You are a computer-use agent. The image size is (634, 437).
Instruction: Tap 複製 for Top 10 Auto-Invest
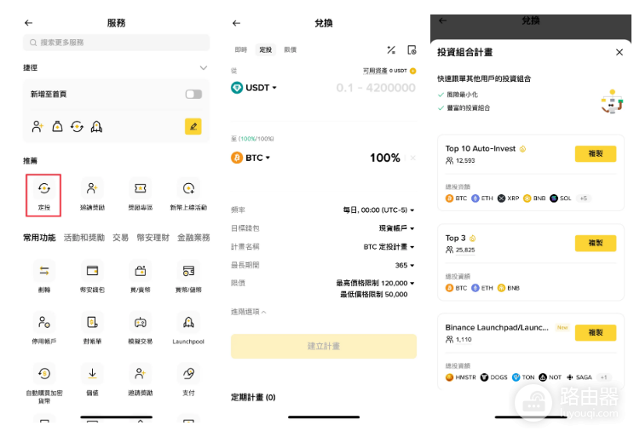click(596, 153)
